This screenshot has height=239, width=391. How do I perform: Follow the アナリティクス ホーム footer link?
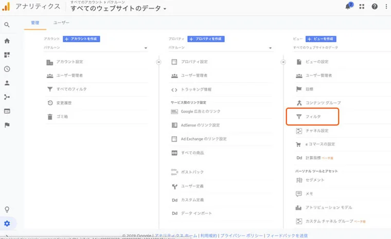(x=176, y=236)
